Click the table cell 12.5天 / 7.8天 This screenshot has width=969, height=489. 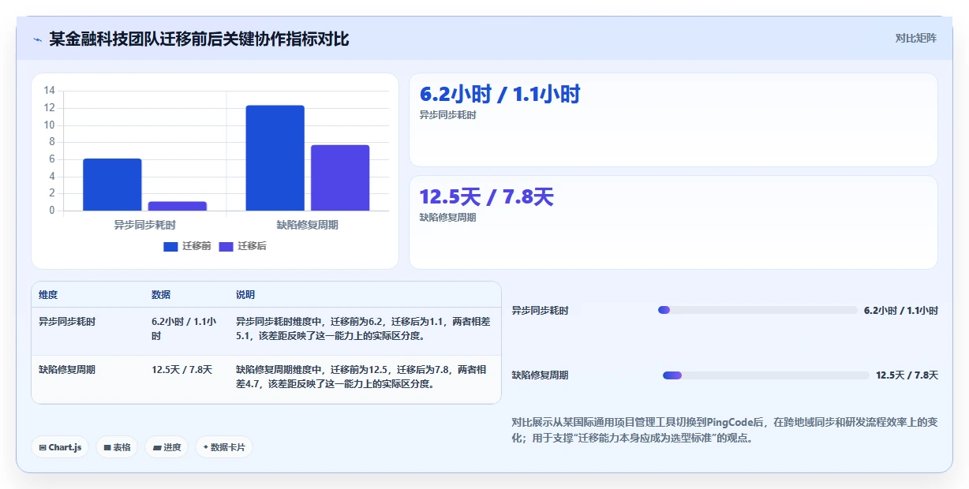[182, 369]
